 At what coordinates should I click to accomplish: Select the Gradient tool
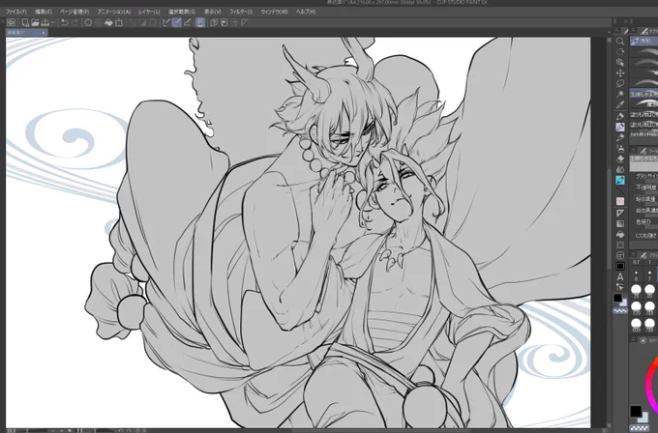pos(620,223)
